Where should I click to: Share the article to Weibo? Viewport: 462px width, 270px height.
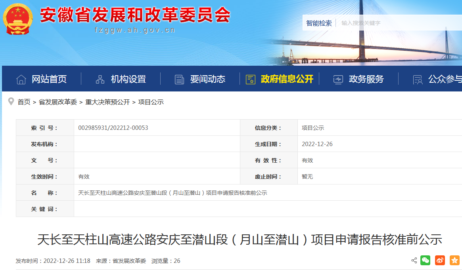[440, 260]
